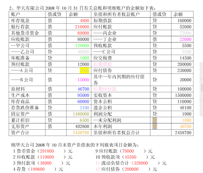This screenshot has height=173, width=203.
Task: Select the blue value 46700
Action: pyautogui.click(x=83, y=89)
